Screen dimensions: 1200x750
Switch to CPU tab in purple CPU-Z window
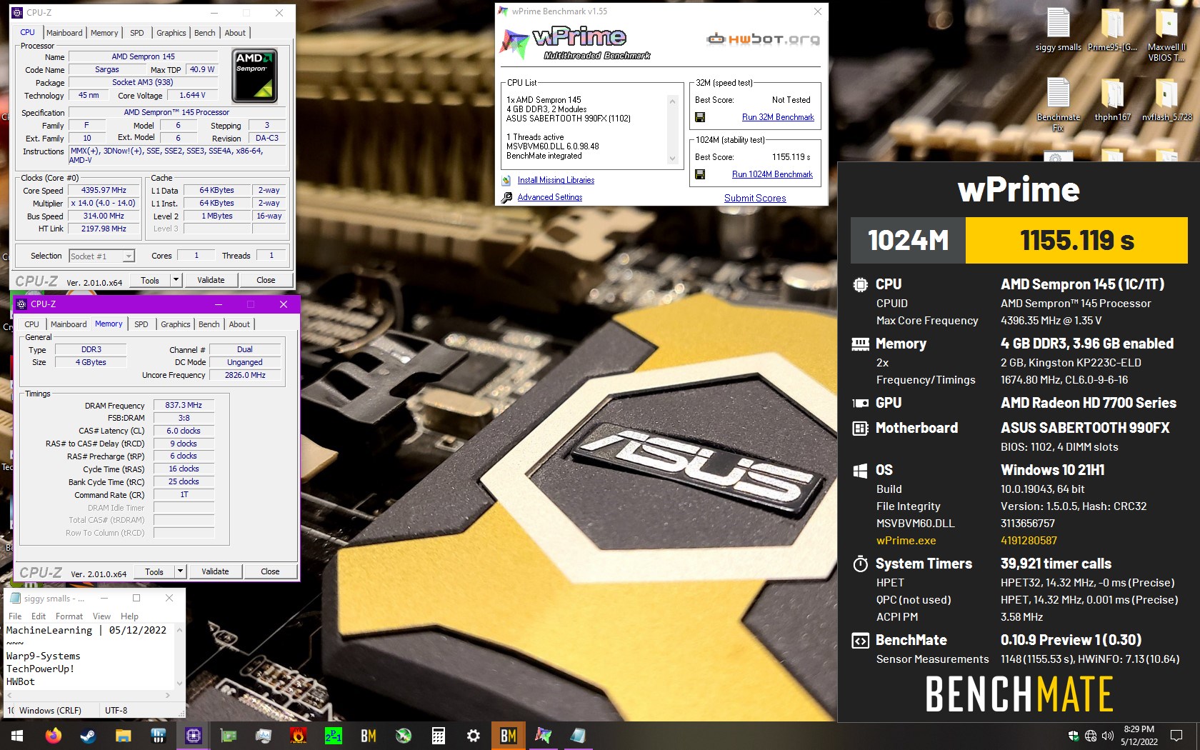[x=32, y=324]
